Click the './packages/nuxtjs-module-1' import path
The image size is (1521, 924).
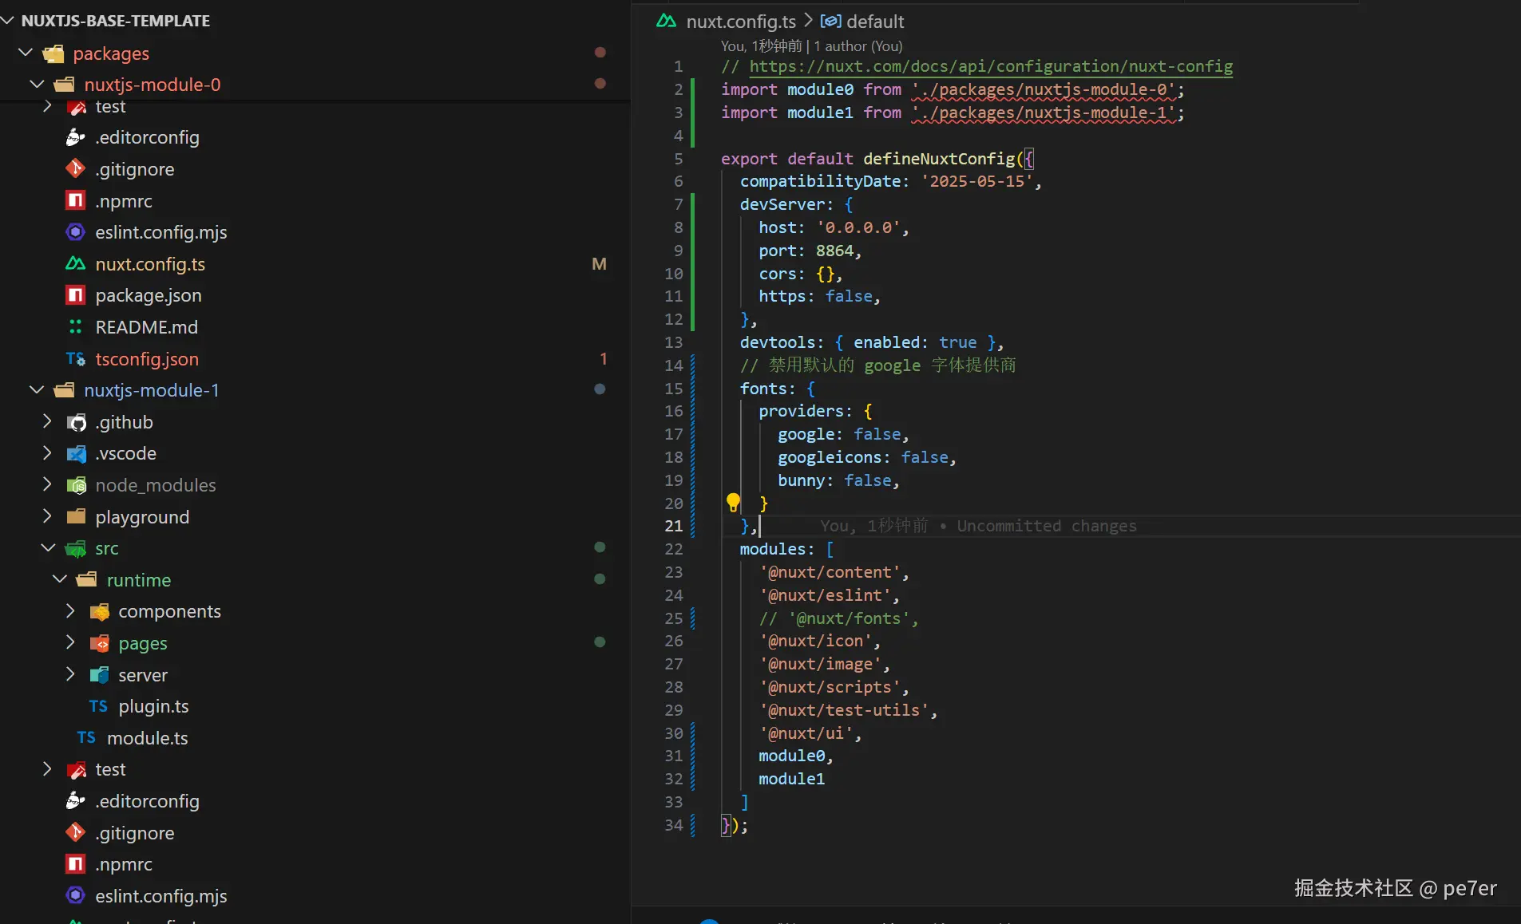click(1044, 113)
